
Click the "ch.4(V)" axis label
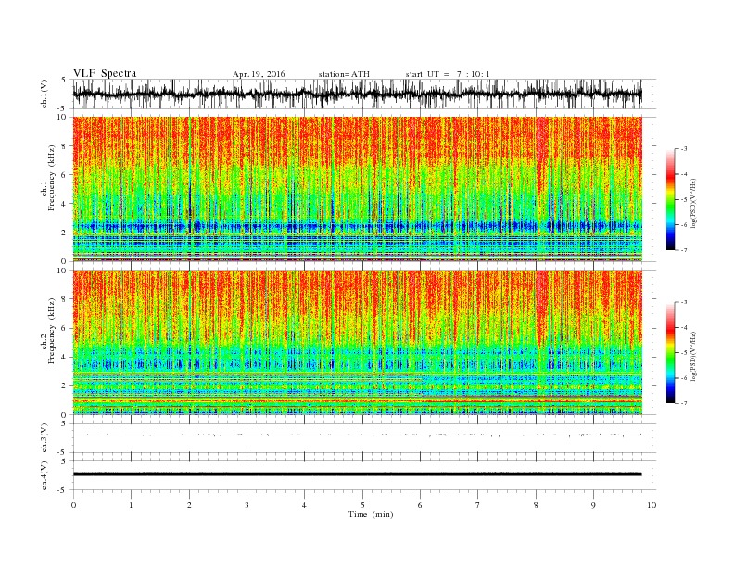pyautogui.click(x=44, y=475)
